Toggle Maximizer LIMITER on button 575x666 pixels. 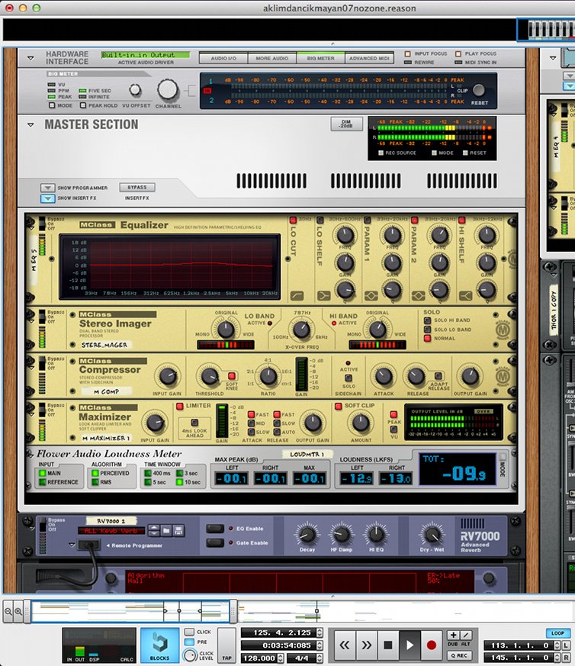coord(180,406)
